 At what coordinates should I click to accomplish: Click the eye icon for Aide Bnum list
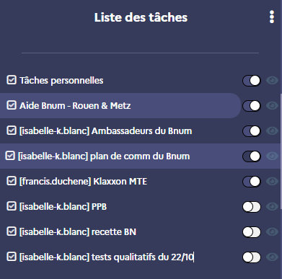point(272,105)
